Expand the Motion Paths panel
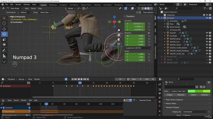Screen dimensions: 213x119 click(x=171, y=103)
